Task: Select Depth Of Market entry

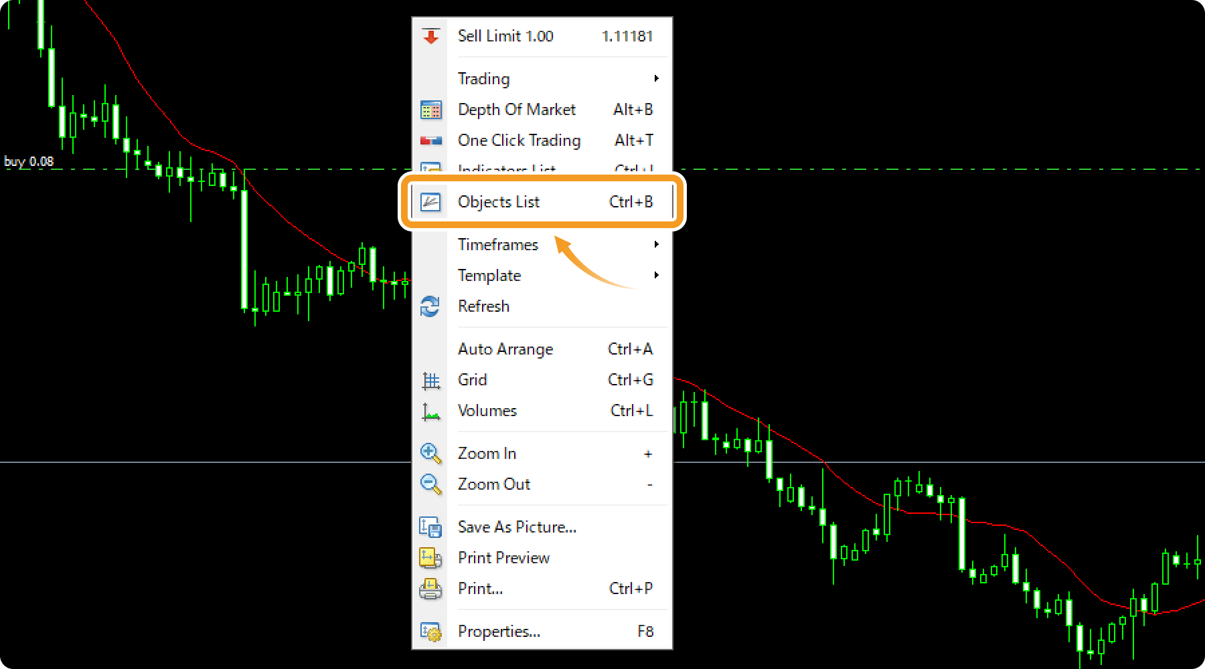Action: point(542,110)
